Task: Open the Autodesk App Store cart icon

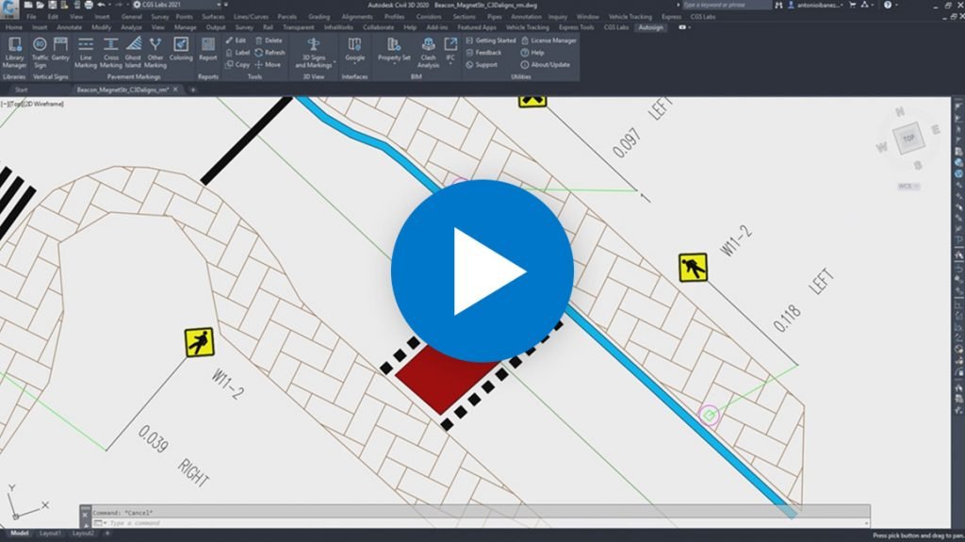Action: click(852, 5)
